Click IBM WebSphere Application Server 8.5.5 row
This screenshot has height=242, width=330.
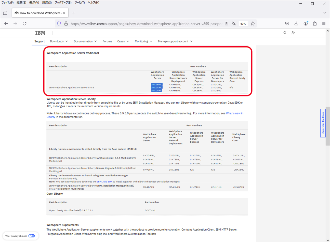147,88
